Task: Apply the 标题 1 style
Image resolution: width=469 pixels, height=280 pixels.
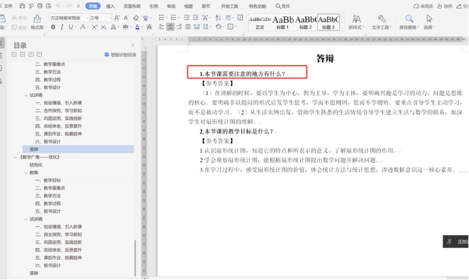Action: click(282, 23)
